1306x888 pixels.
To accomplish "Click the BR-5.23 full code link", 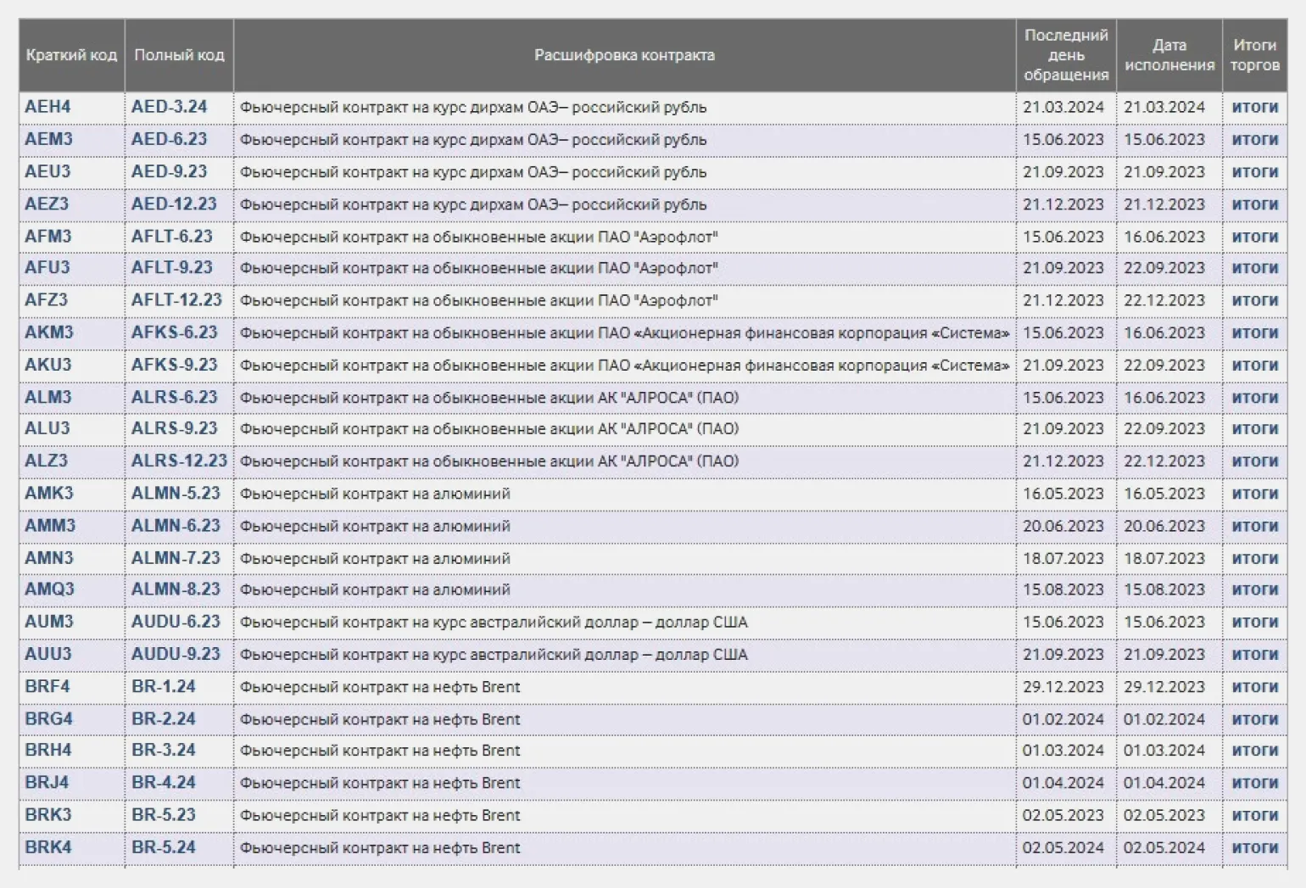I will [163, 815].
